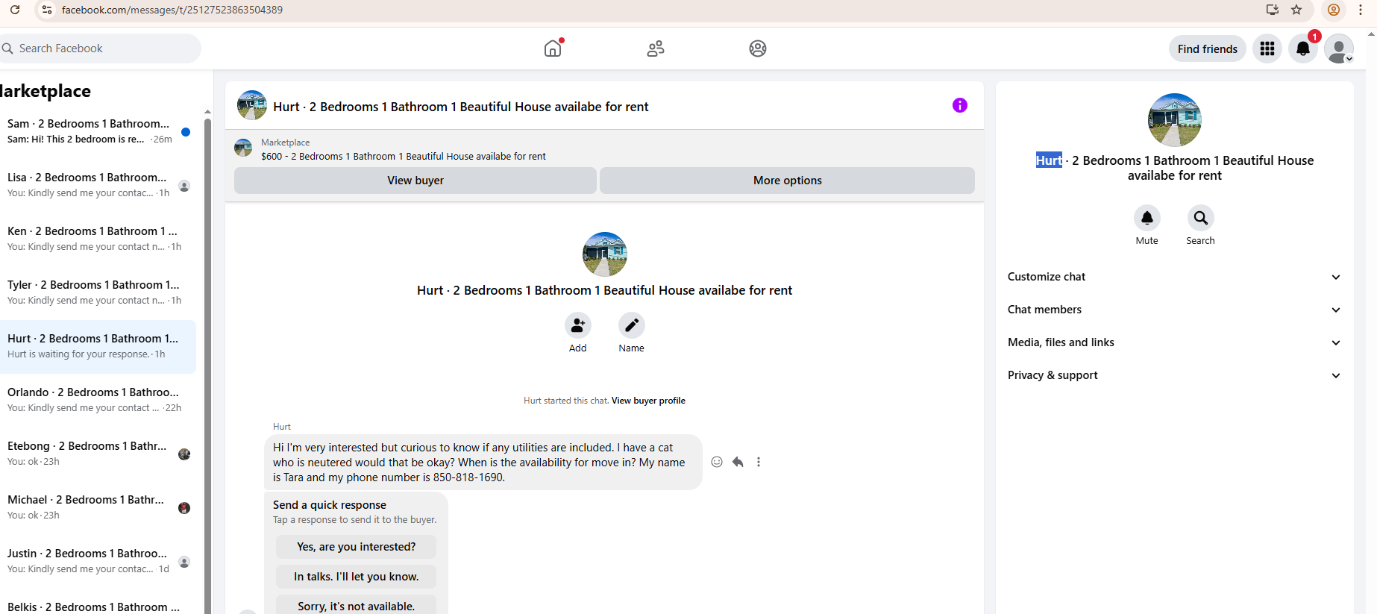
Task: Search in conversation using magnifier icon
Action: click(x=1200, y=218)
